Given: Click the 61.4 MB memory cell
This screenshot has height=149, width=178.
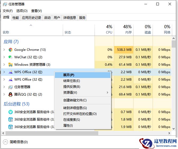Looking at the screenshot, I should pos(124,65).
